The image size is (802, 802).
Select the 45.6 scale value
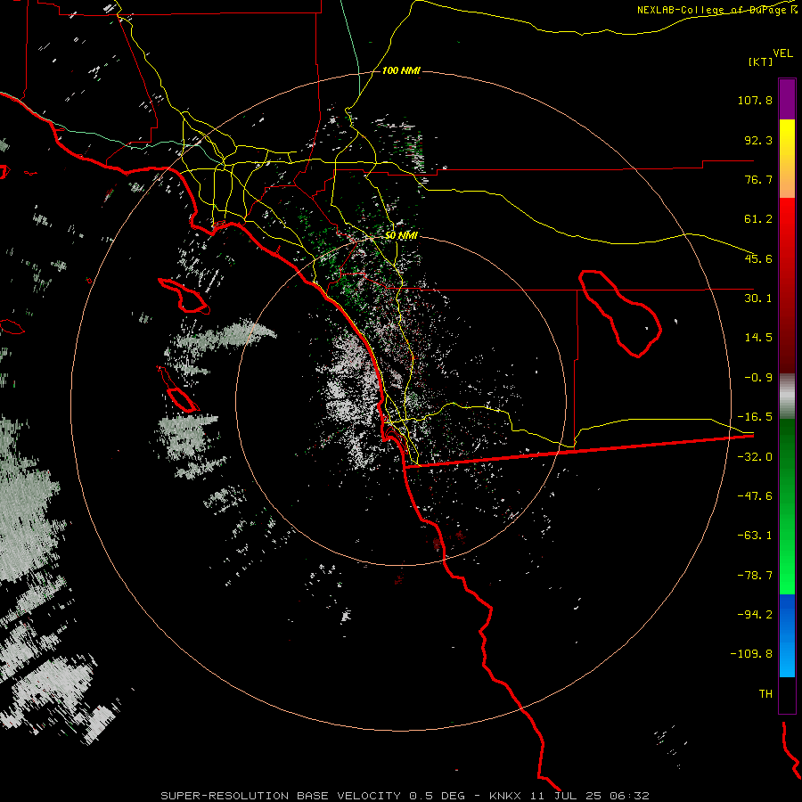point(758,258)
